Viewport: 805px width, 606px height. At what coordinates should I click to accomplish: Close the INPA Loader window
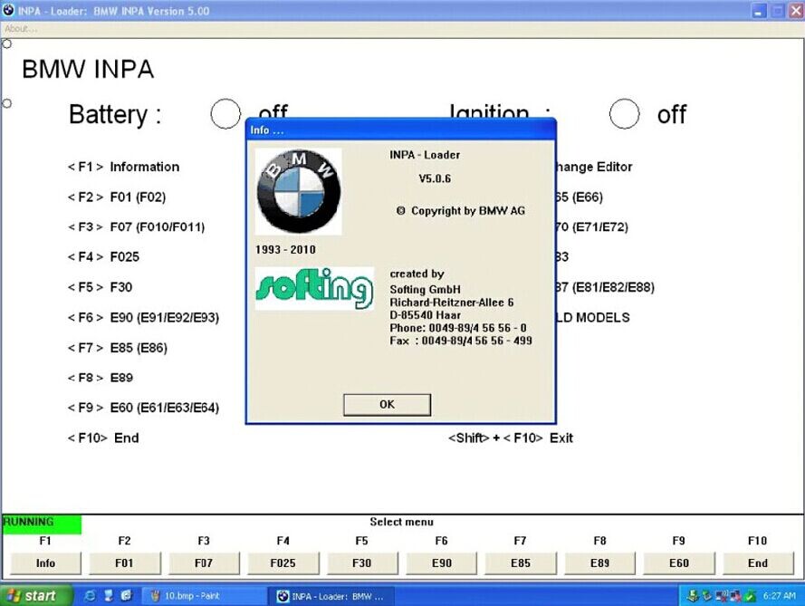pos(795,11)
